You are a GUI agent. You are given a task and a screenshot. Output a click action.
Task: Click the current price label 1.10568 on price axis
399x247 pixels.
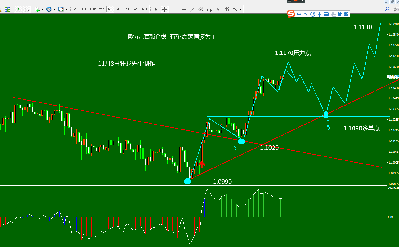393,76
